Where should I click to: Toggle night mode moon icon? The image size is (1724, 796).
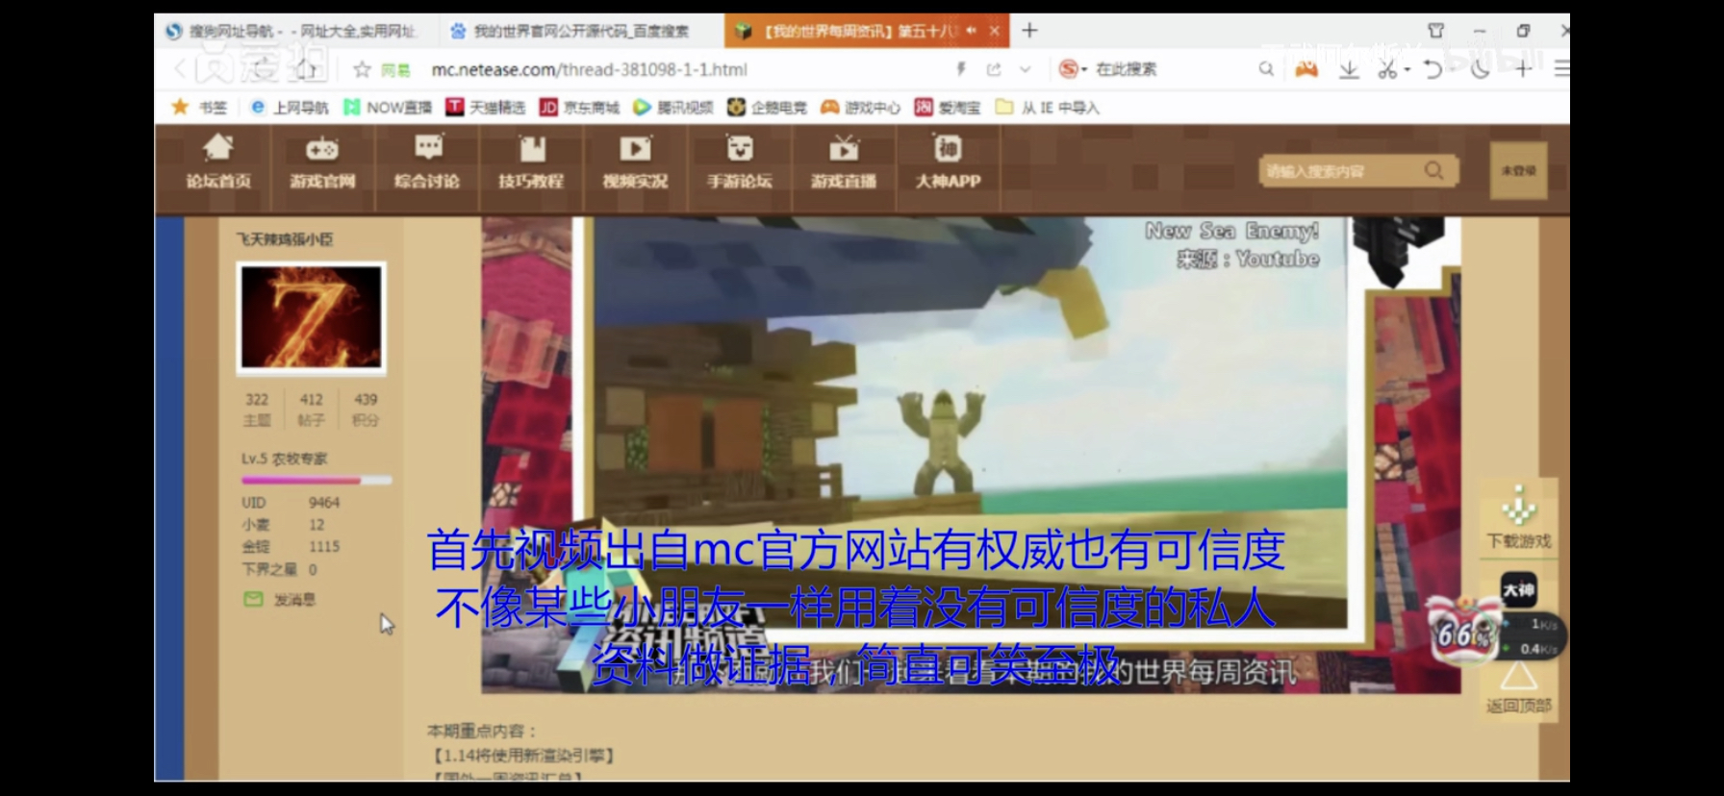point(1480,69)
